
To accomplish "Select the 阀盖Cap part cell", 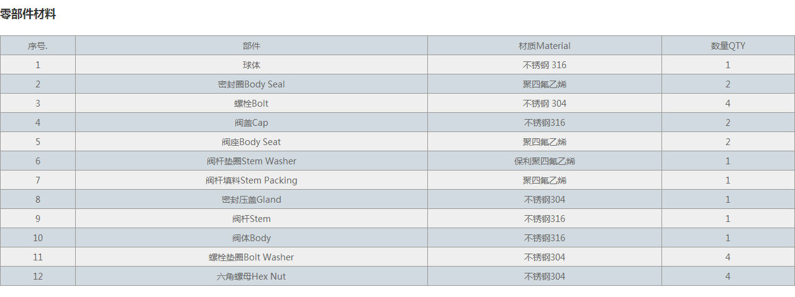I will click(x=251, y=123).
